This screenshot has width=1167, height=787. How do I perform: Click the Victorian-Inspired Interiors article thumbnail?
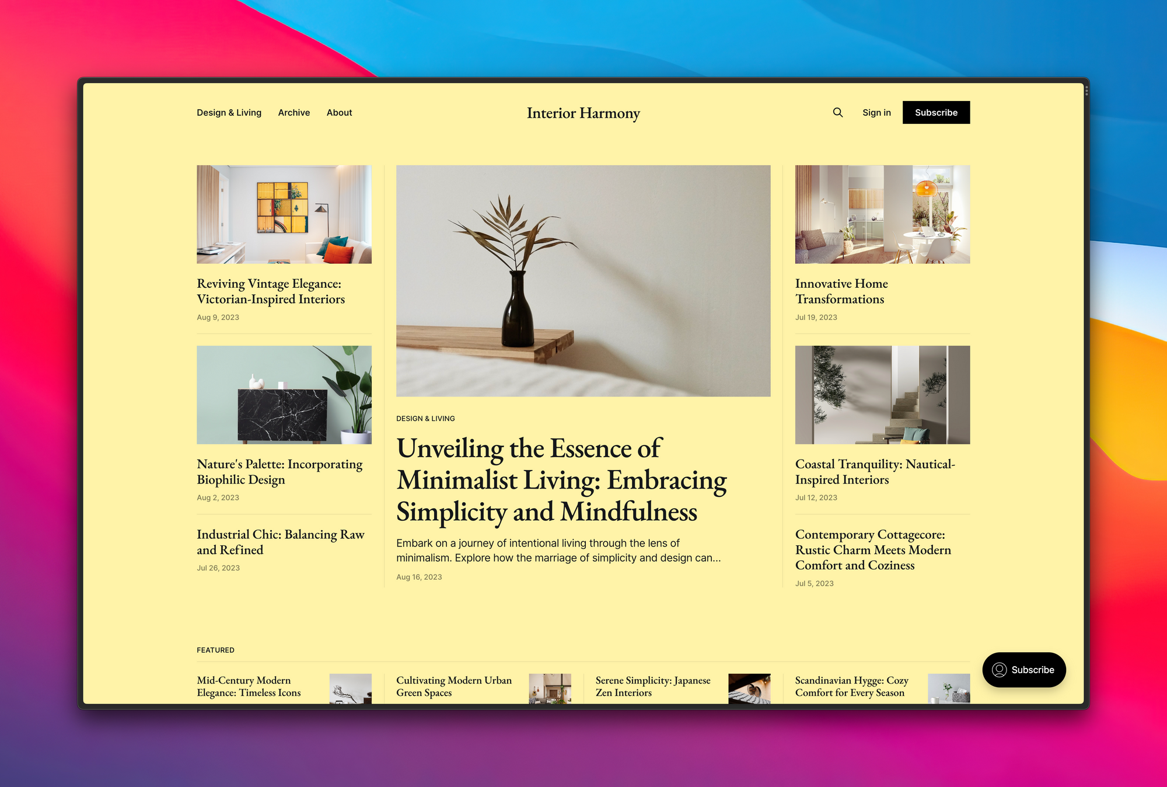(x=284, y=214)
